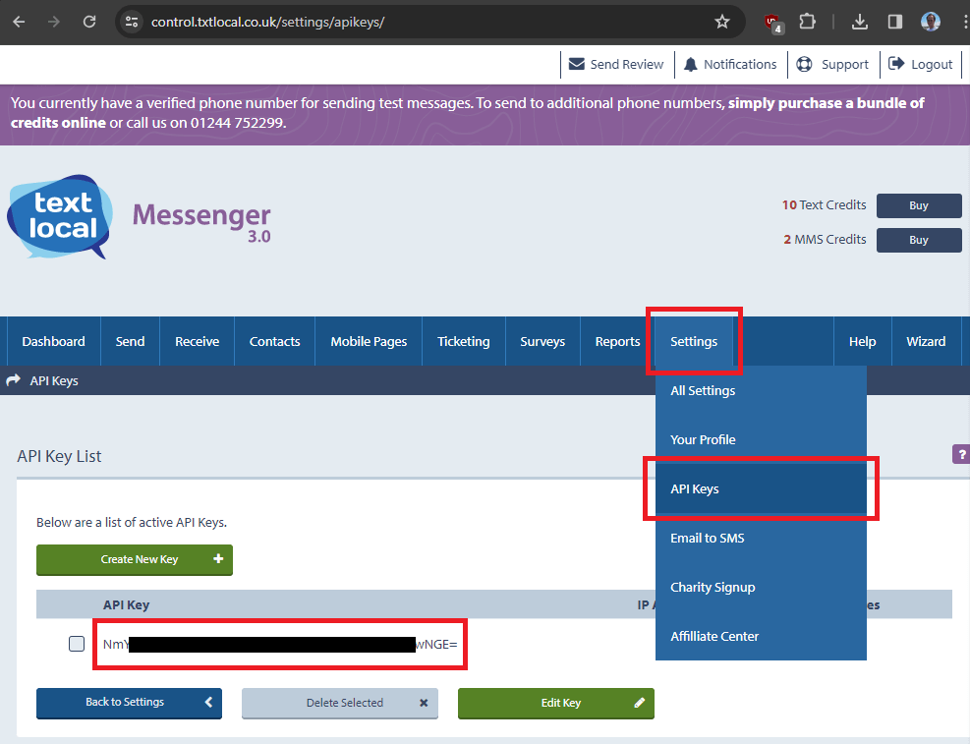Bookmark this page with star icon
Viewport: 970px width, 744px height.
point(722,22)
